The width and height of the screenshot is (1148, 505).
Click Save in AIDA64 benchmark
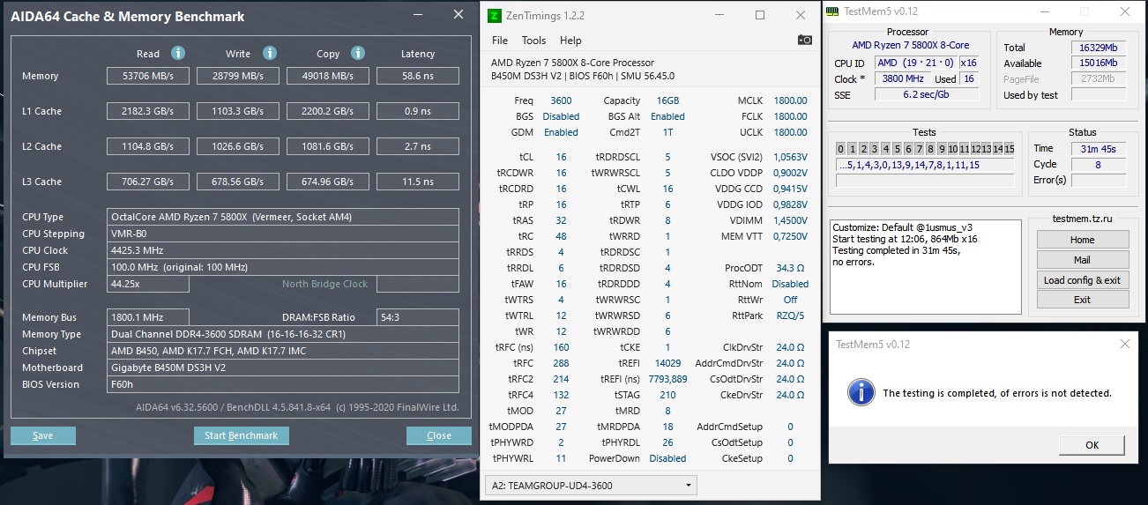(x=43, y=435)
